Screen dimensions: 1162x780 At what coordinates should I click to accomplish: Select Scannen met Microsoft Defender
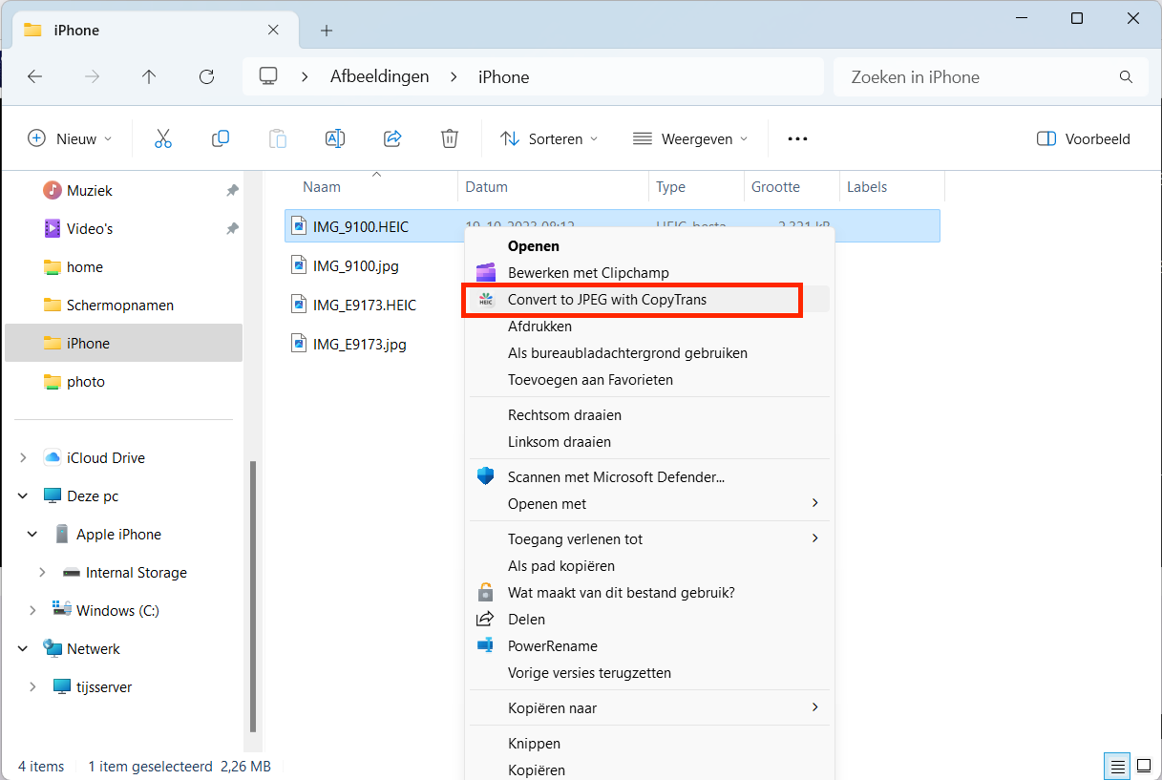pyautogui.click(x=616, y=476)
